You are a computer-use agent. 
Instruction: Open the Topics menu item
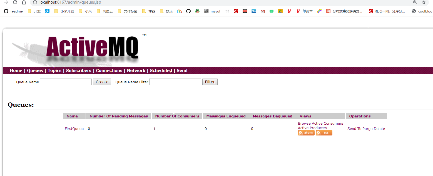coord(54,71)
